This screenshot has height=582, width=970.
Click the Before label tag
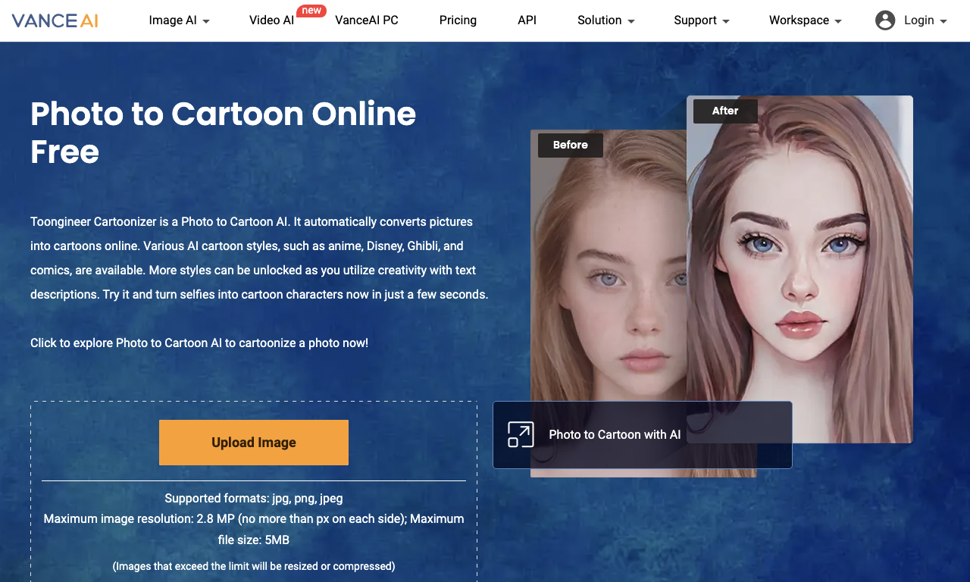571,145
